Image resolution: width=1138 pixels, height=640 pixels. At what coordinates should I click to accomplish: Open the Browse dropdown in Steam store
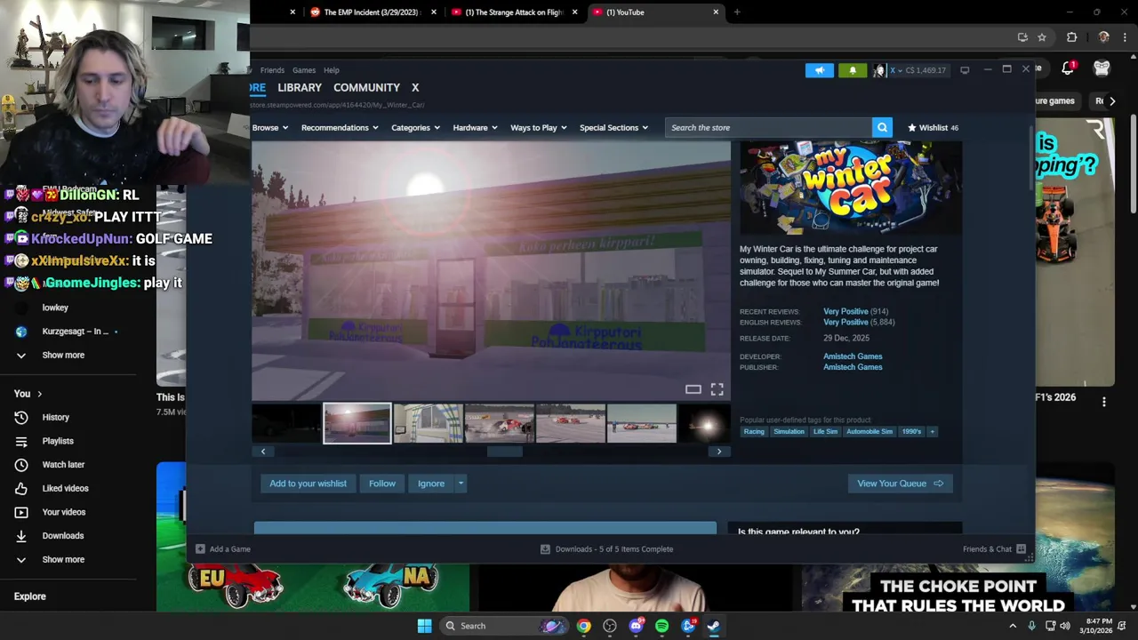pyautogui.click(x=269, y=128)
